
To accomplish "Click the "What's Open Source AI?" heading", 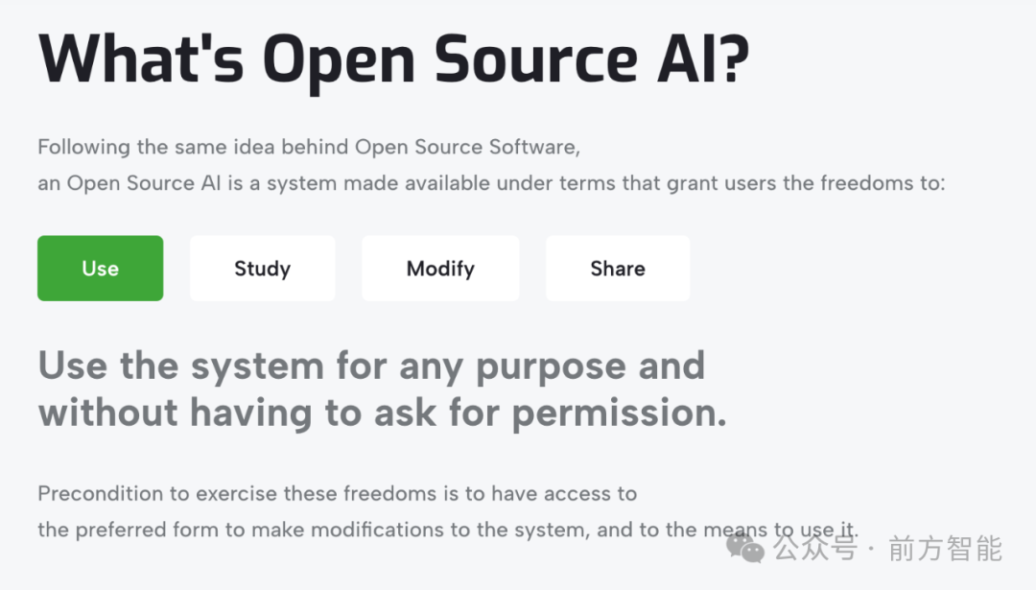I will [394, 60].
